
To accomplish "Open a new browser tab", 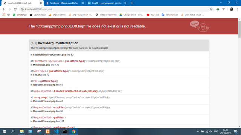I will pos(132,3).
